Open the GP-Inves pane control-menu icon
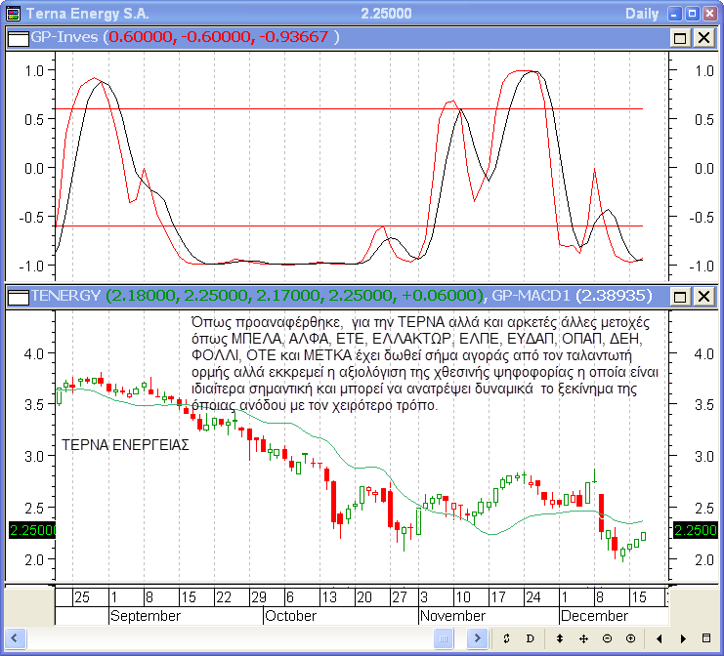 [18, 38]
